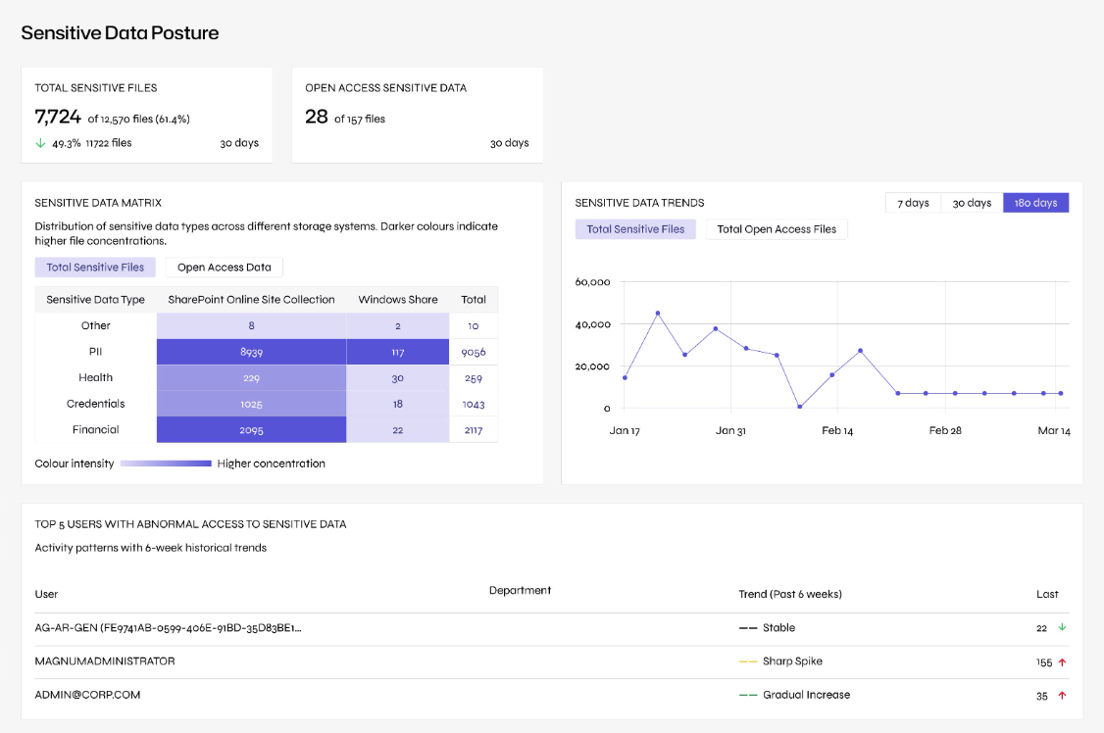The height and width of the screenshot is (733, 1104).
Task: Click red up arrow in MAGNUMADMINISTRATOR row
Action: (x=1063, y=661)
